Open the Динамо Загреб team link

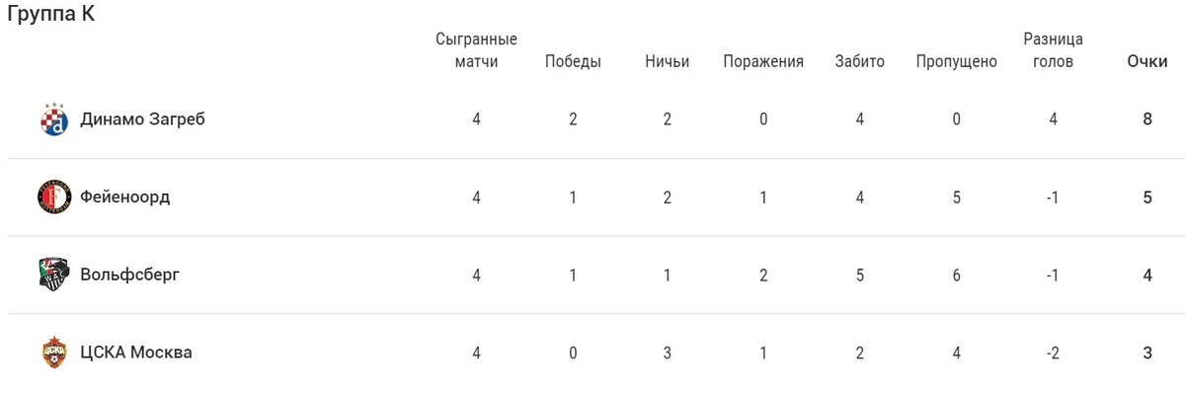coord(142,119)
